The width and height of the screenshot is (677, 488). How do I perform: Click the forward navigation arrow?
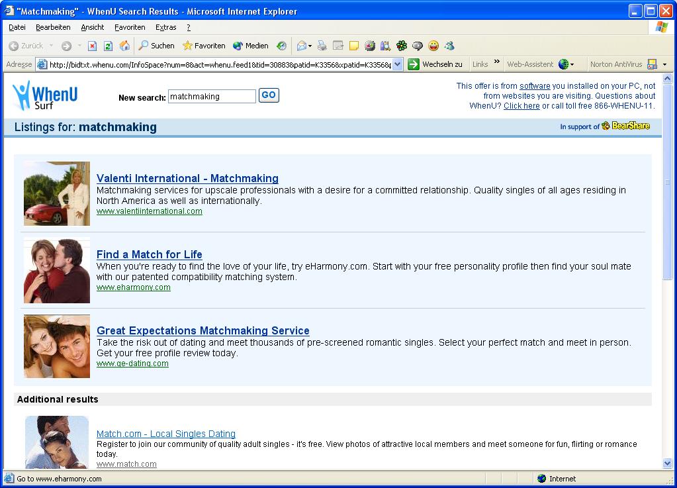click(x=66, y=46)
